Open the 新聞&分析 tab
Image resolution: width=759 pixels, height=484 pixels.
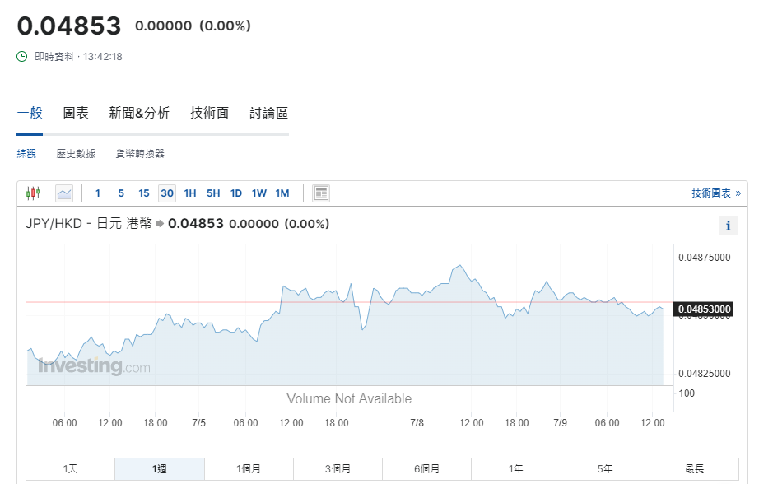click(139, 114)
